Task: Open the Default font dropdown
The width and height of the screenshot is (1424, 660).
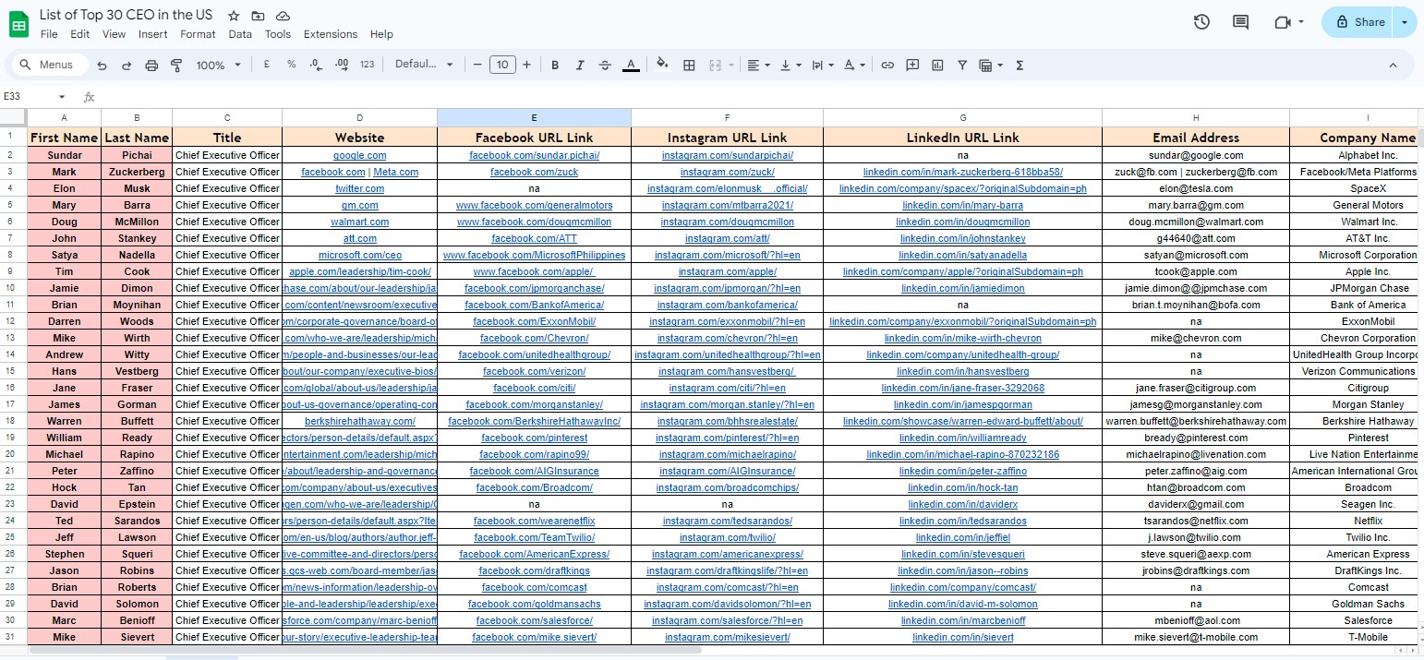Action: (x=424, y=65)
